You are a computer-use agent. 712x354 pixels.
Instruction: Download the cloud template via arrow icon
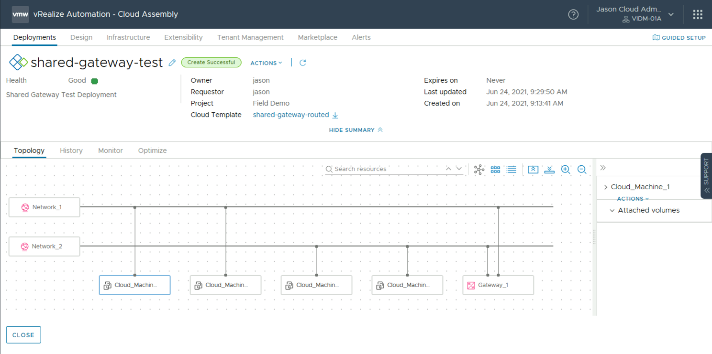335,115
